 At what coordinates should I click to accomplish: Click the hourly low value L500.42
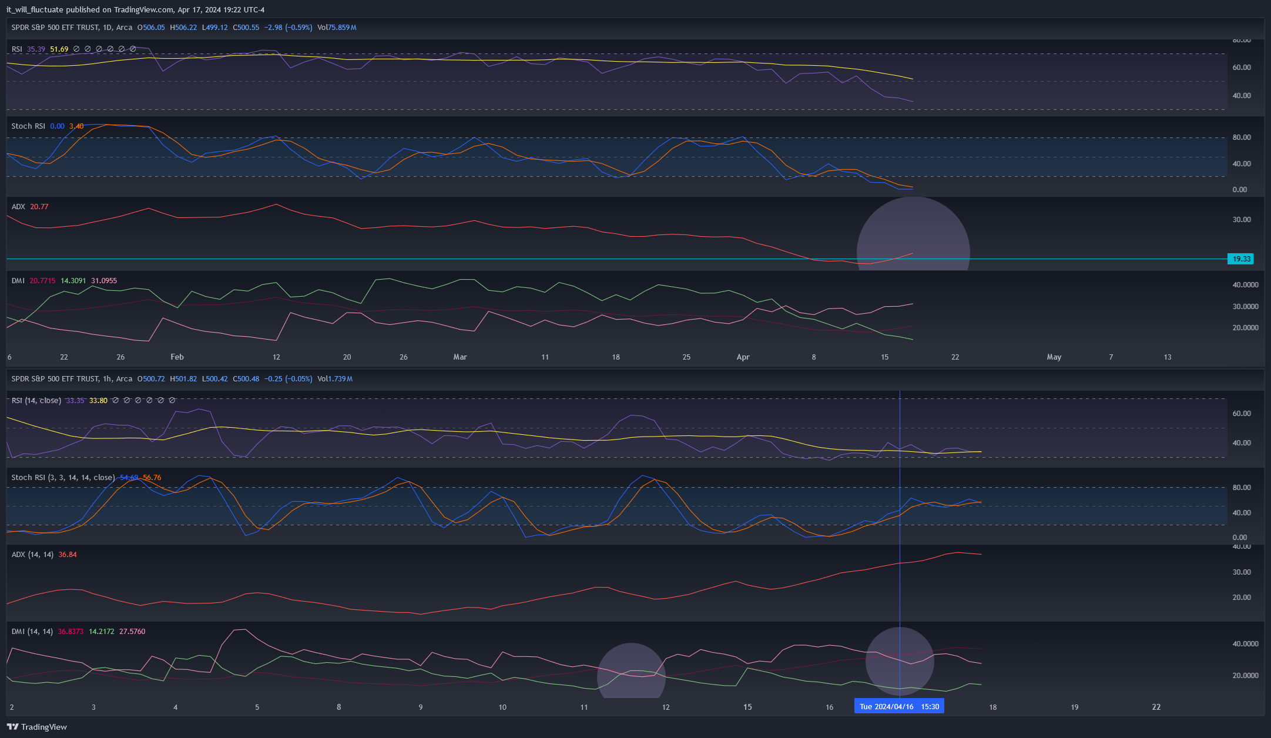point(214,379)
